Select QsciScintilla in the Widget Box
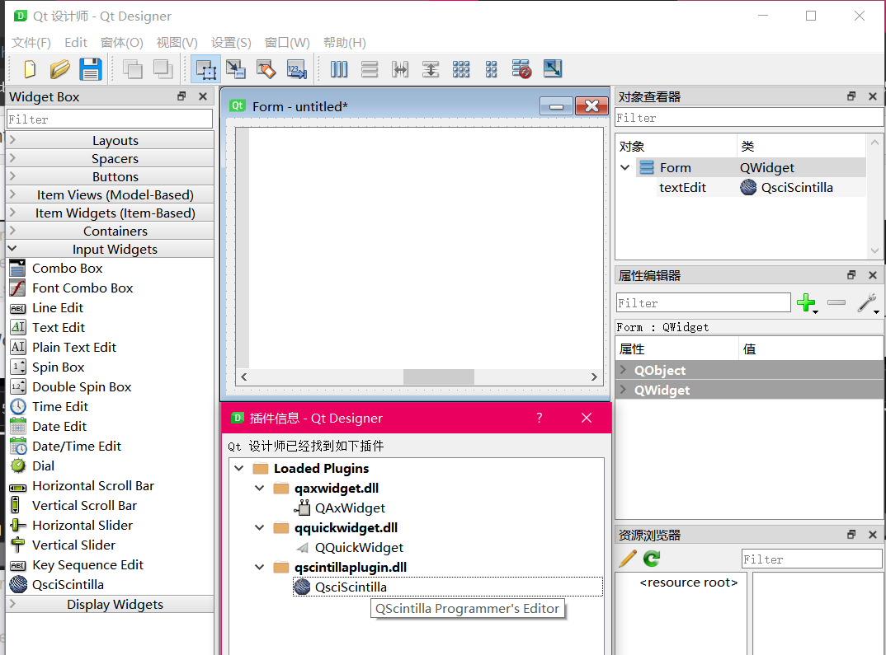 [68, 584]
